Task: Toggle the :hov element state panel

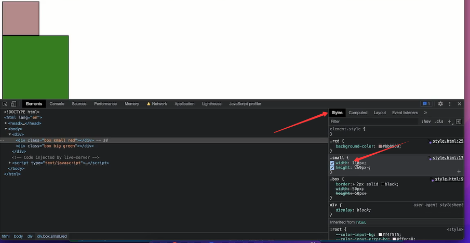Action: (426, 122)
